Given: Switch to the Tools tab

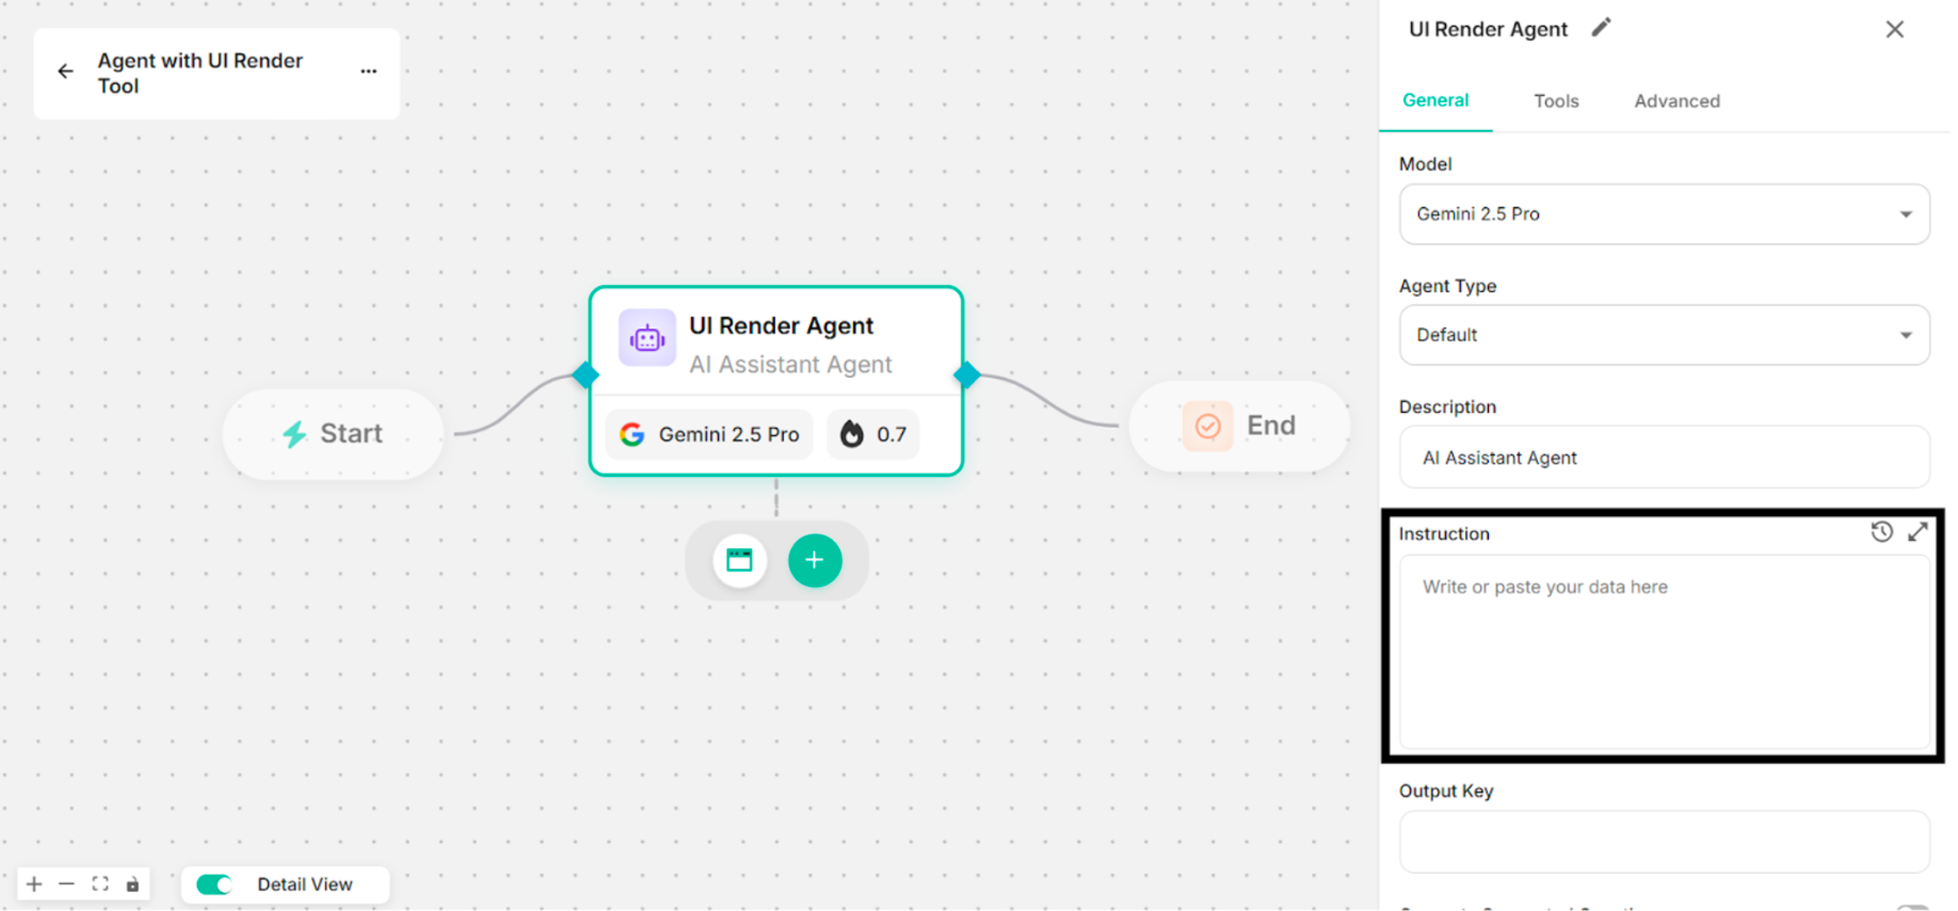Looking at the screenshot, I should point(1556,101).
